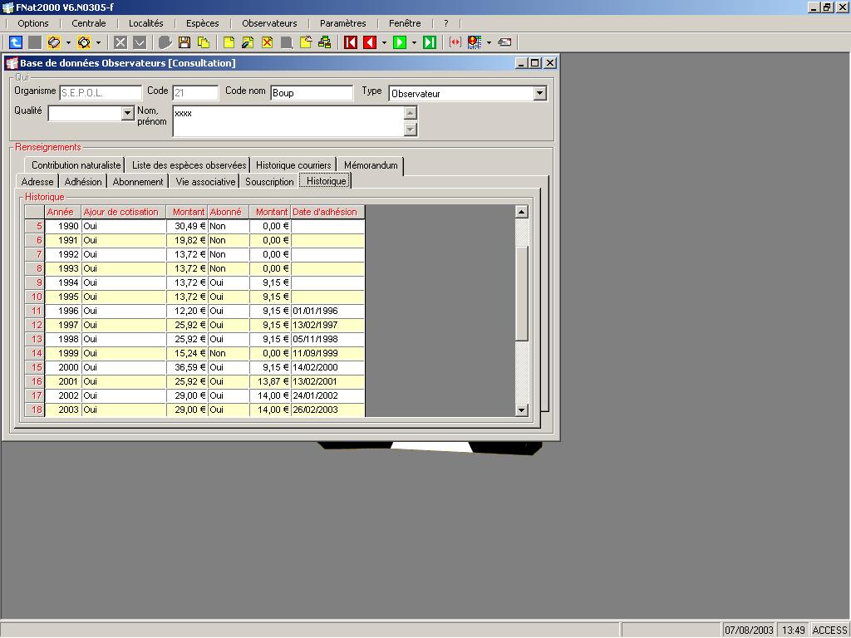Open the Centrale menu
This screenshot has height=638, width=851.
tap(89, 23)
